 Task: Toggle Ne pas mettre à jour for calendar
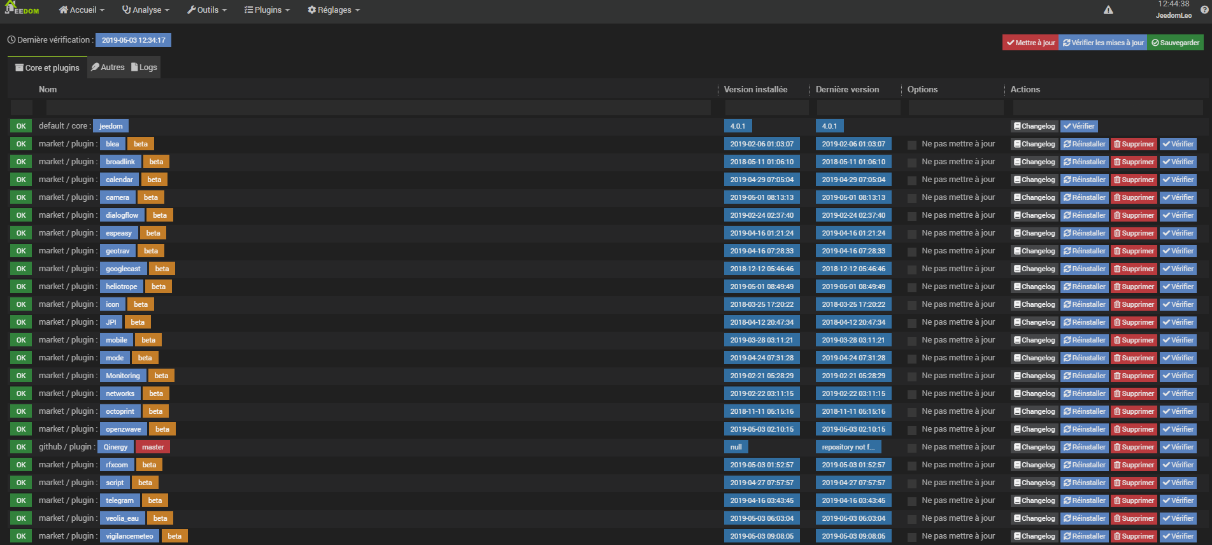[x=912, y=181]
